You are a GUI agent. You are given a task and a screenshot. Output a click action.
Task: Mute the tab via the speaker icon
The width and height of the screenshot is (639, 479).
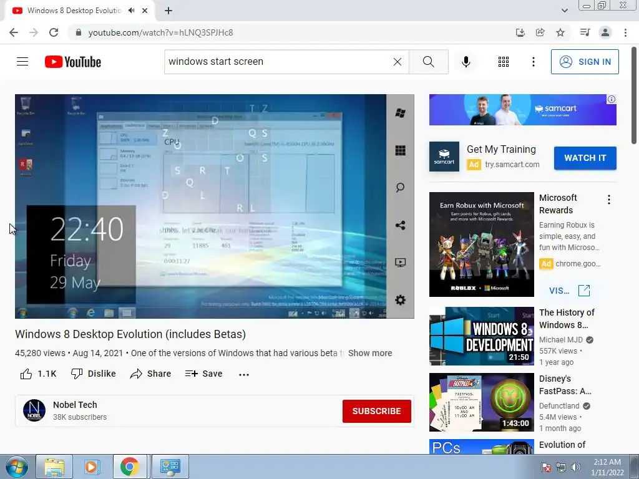pyautogui.click(x=131, y=11)
